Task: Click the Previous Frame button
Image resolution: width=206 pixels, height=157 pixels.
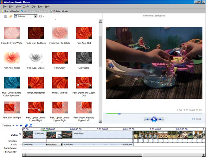Action: coord(147,119)
